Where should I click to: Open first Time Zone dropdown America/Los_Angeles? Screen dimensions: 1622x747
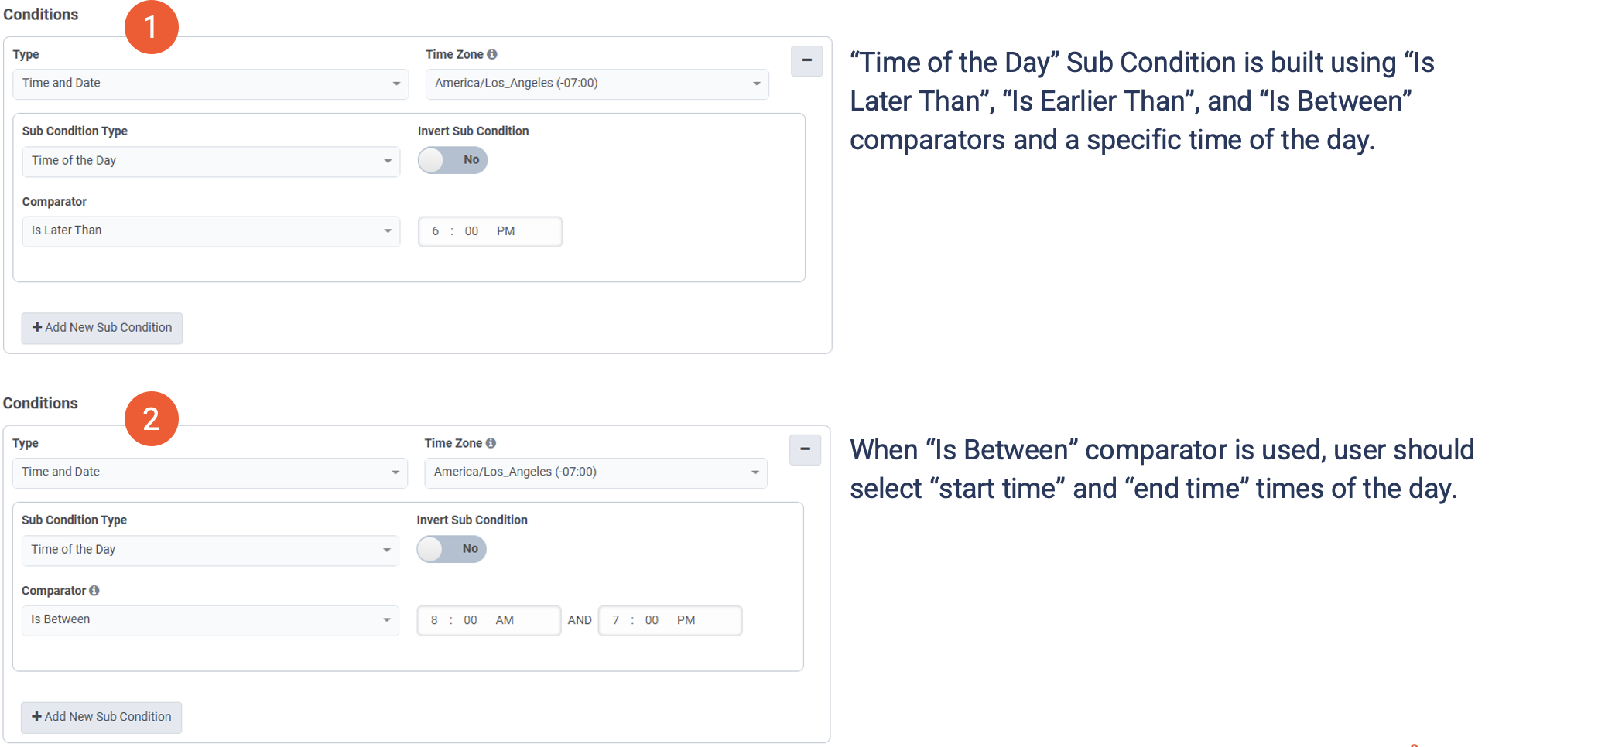click(x=597, y=84)
